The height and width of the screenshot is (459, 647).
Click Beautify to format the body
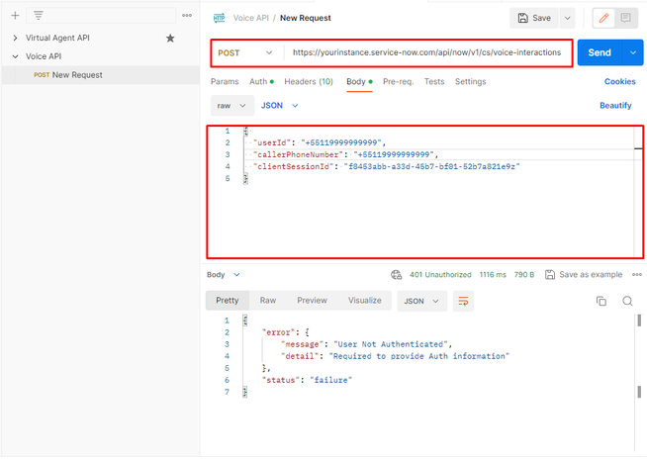click(615, 106)
